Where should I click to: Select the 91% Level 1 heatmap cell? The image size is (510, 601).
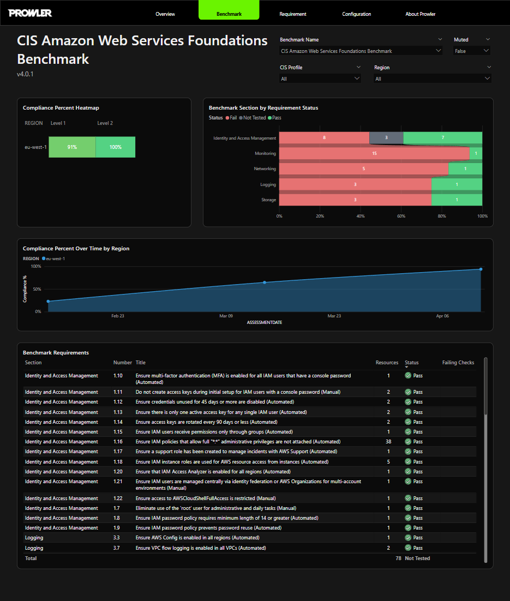[x=72, y=147]
